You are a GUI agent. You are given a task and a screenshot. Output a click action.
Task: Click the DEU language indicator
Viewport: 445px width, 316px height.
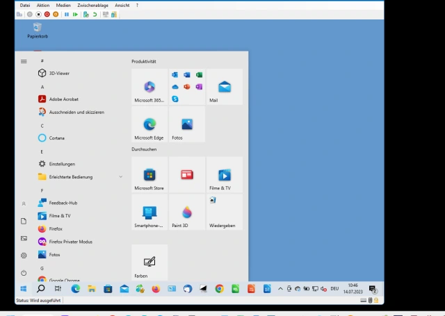click(x=334, y=288)
